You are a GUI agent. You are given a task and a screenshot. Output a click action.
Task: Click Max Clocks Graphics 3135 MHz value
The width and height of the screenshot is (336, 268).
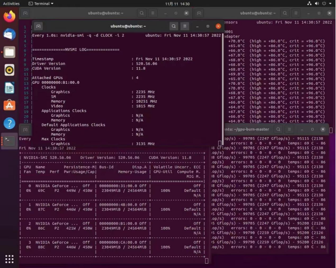tap(145, 143)
